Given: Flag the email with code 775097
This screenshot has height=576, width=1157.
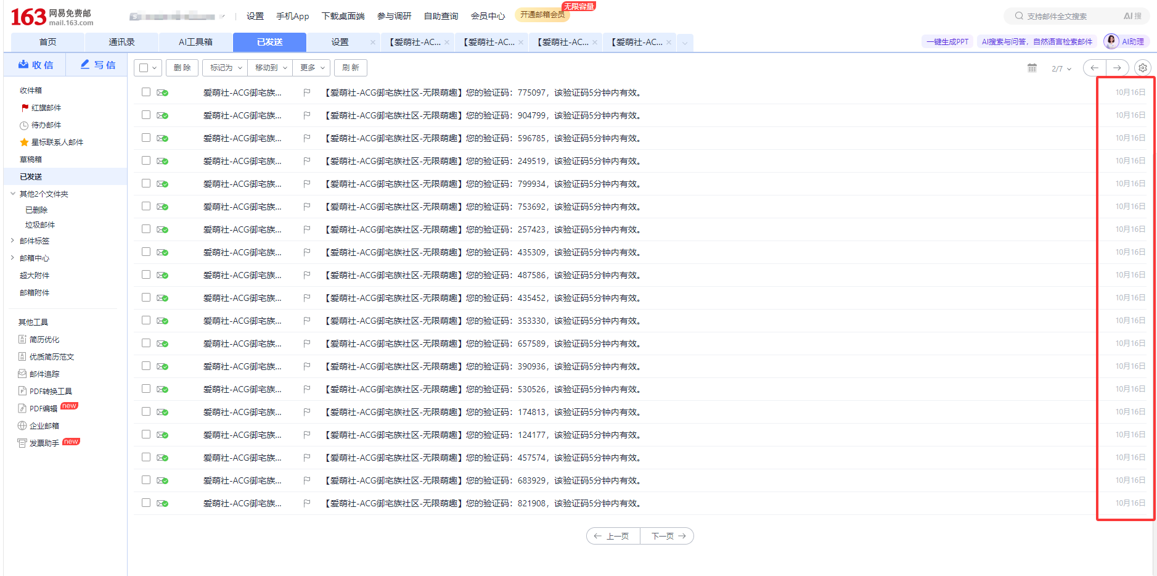Looking at the screenshot, I should tap(306, 93).
